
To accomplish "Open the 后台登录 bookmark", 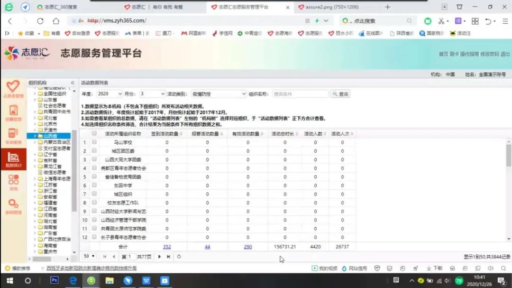I will [x=77, y=33].
